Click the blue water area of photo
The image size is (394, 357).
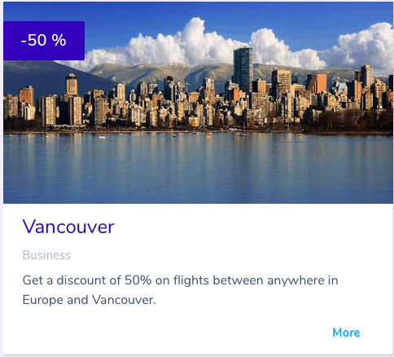(198, 169)
